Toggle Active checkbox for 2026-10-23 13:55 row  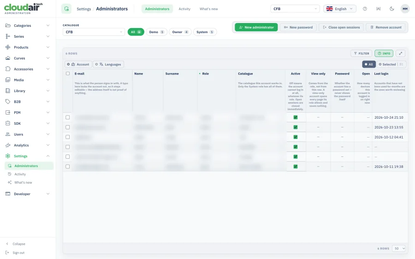pyautogui.click(x=296, y=127)
